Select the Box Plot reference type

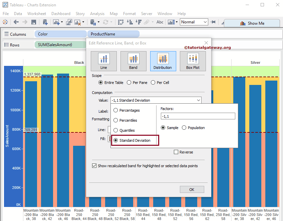point(193,61)
